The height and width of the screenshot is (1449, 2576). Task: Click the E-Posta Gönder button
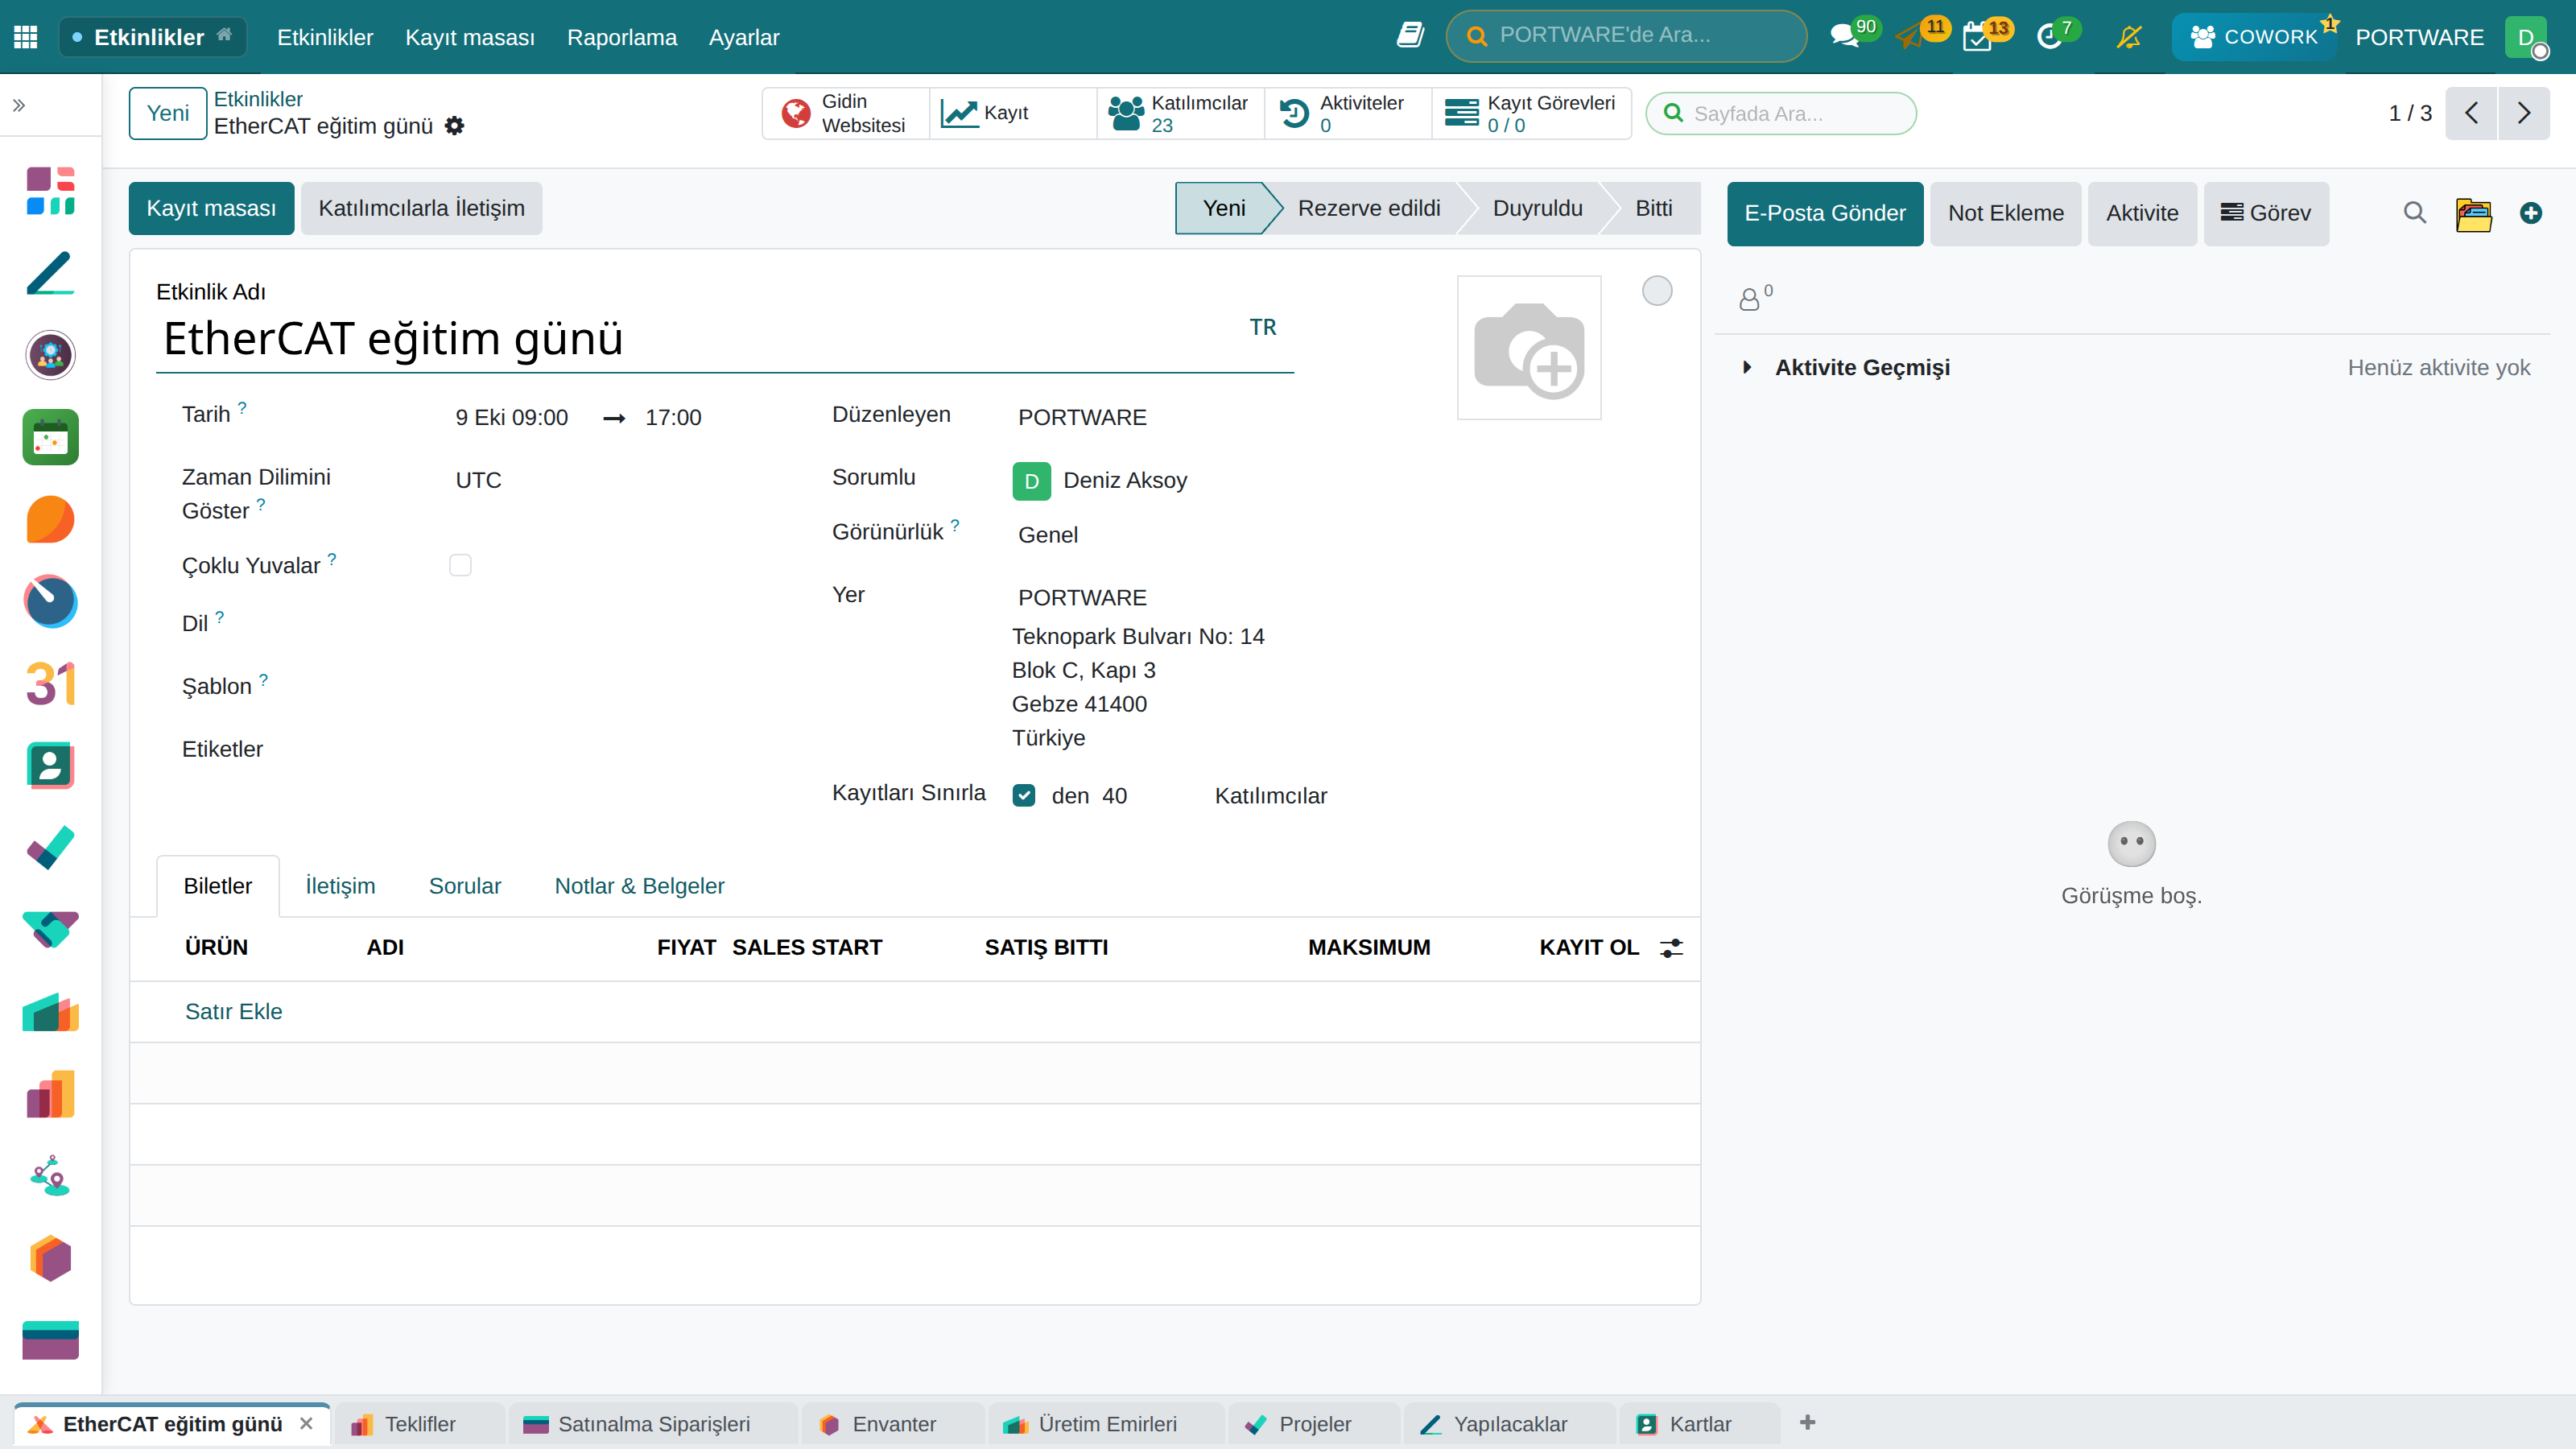pos(1825,213)
